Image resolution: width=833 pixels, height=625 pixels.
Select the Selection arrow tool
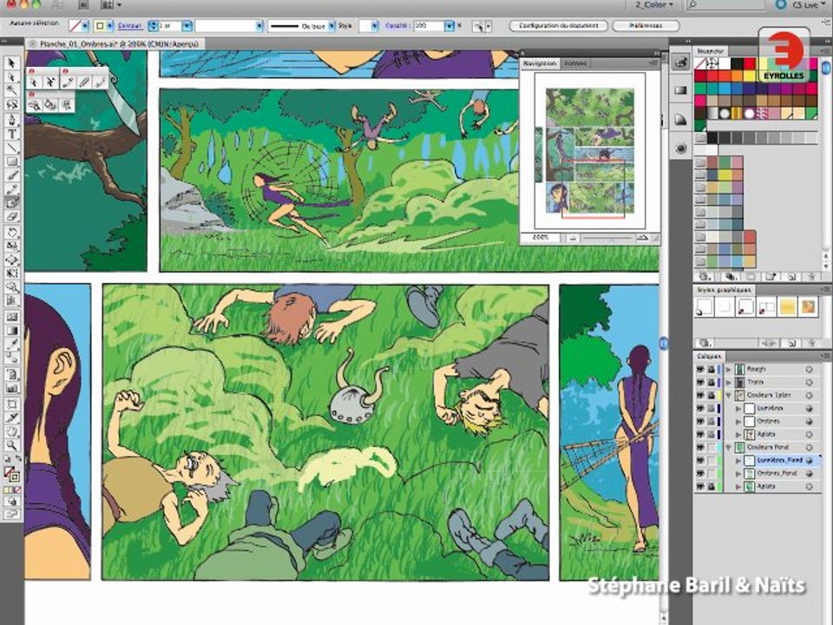(x=12, y=63)
